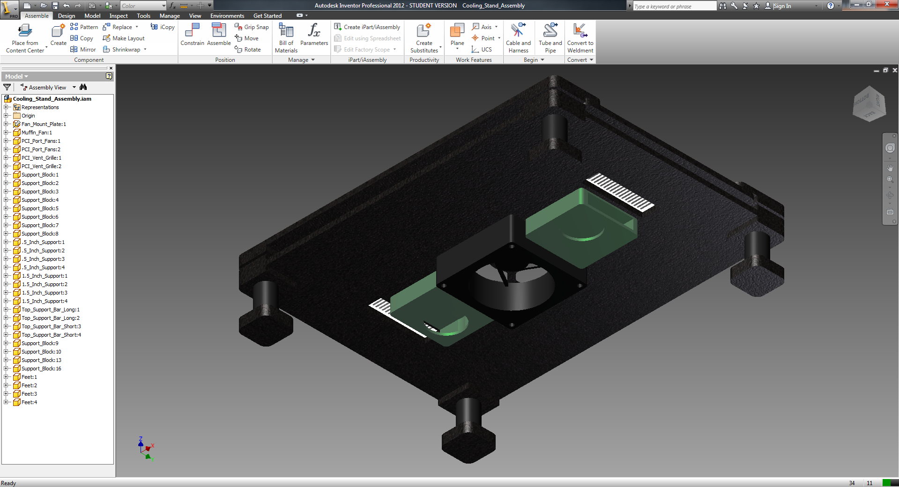The width and height of the screenshot is (899, 487).
Task: Click the Axis work feature button
Action: point(482,27)
